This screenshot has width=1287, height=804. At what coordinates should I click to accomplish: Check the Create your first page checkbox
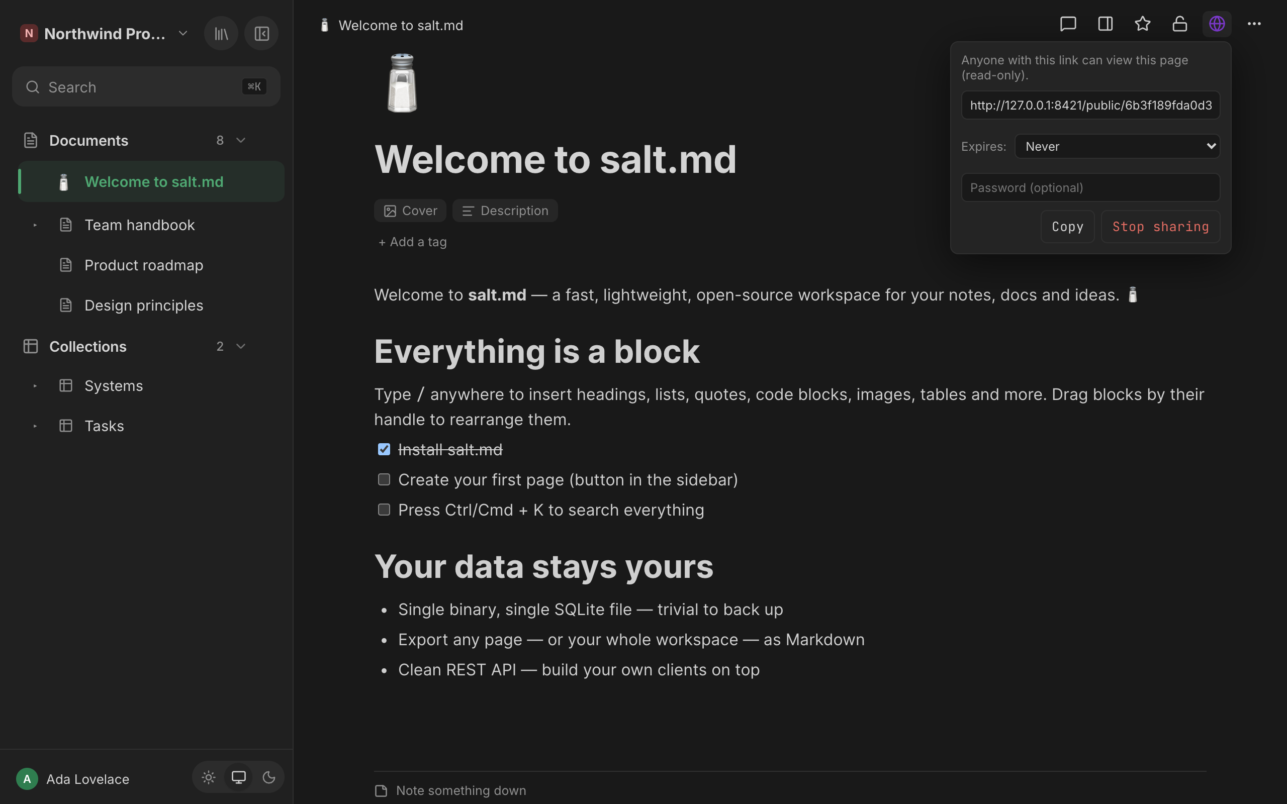[384, 479]
